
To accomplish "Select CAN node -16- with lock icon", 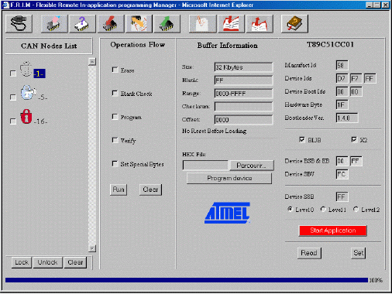I will point(33,118).
